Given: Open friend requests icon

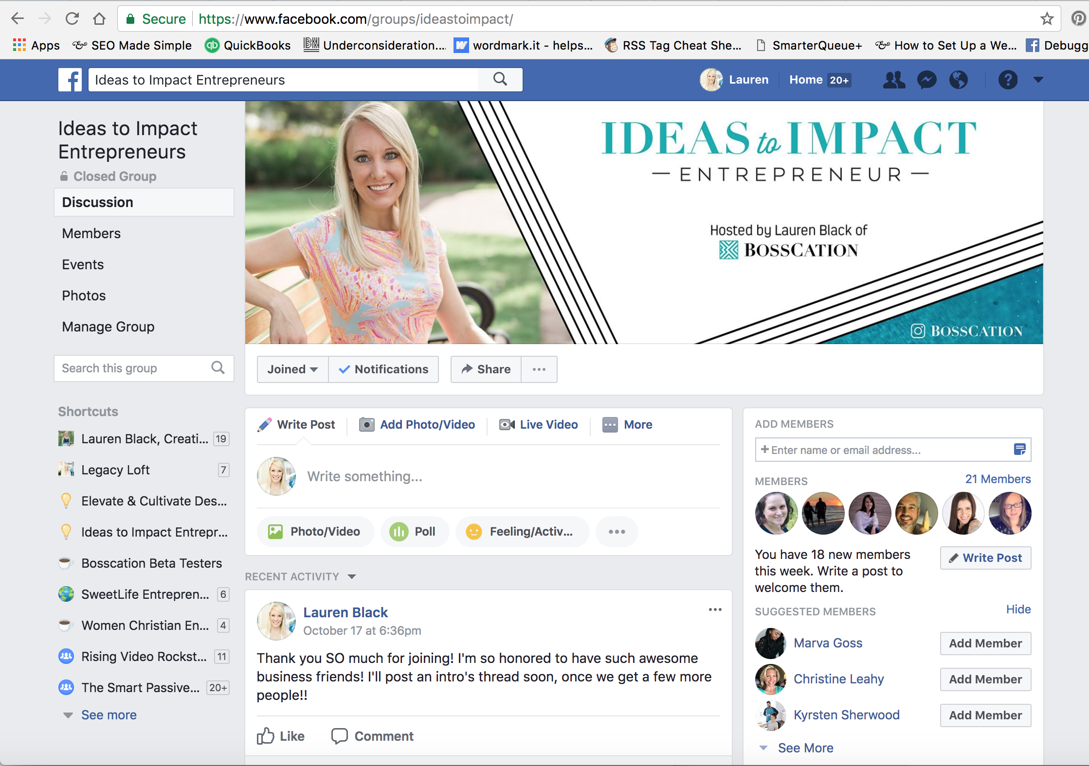Looking at the screenshot, I should click(x=894, y=80).
